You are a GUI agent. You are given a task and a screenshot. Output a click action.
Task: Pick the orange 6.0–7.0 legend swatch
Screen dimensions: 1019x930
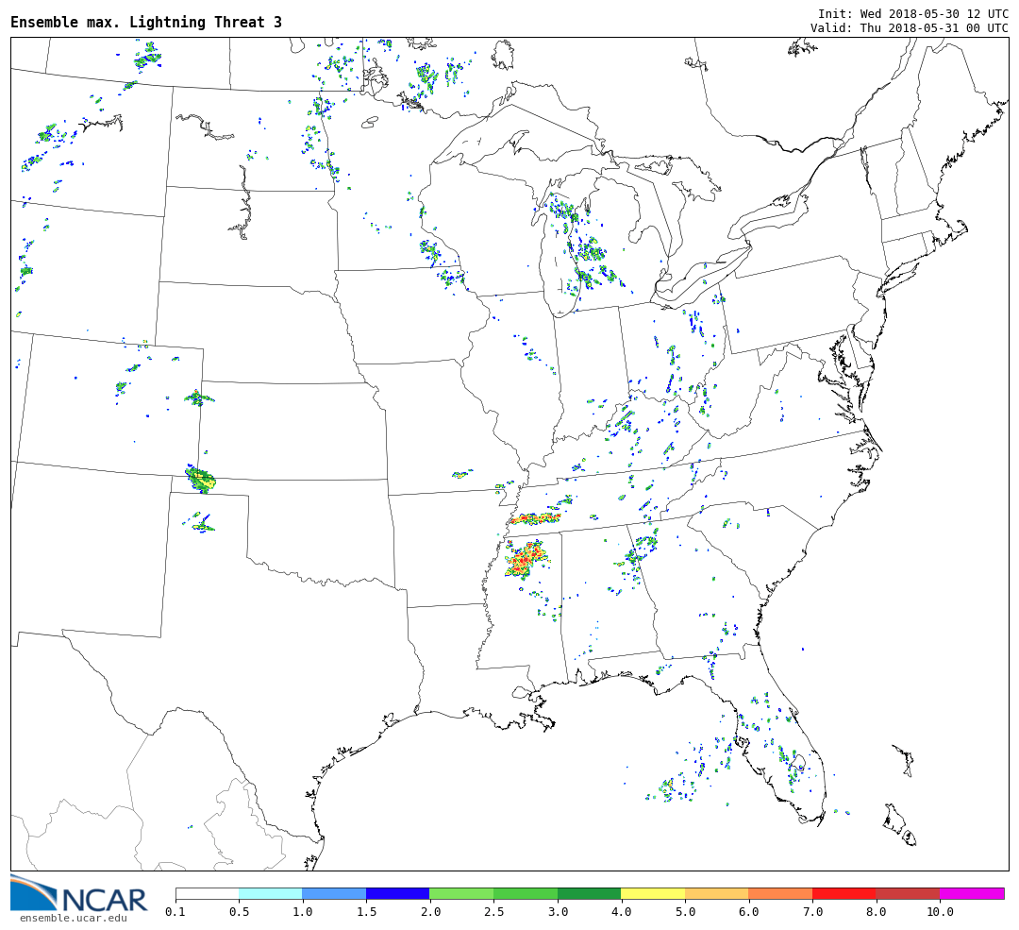[x=780, y=893]
